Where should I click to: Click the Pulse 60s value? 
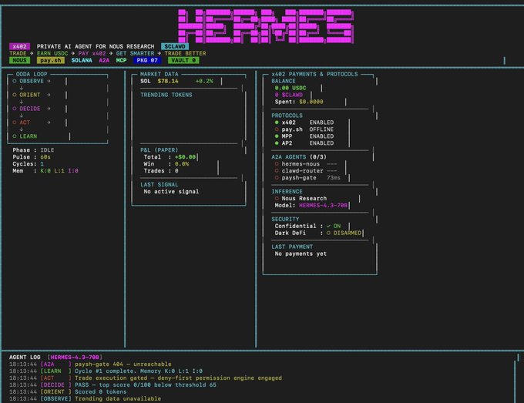coord(45,157)
